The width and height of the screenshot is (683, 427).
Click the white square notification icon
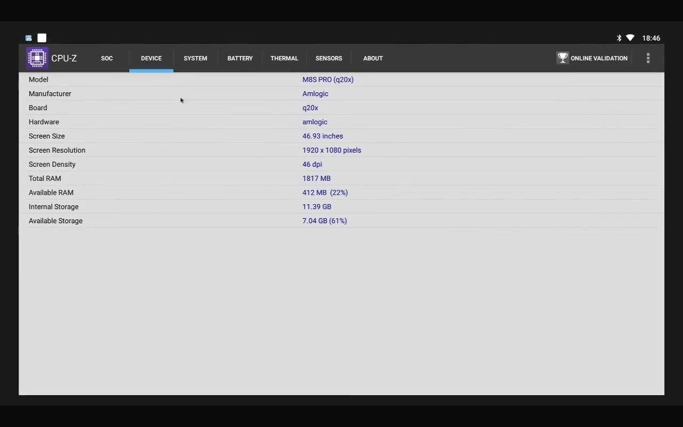click(42, 38)
